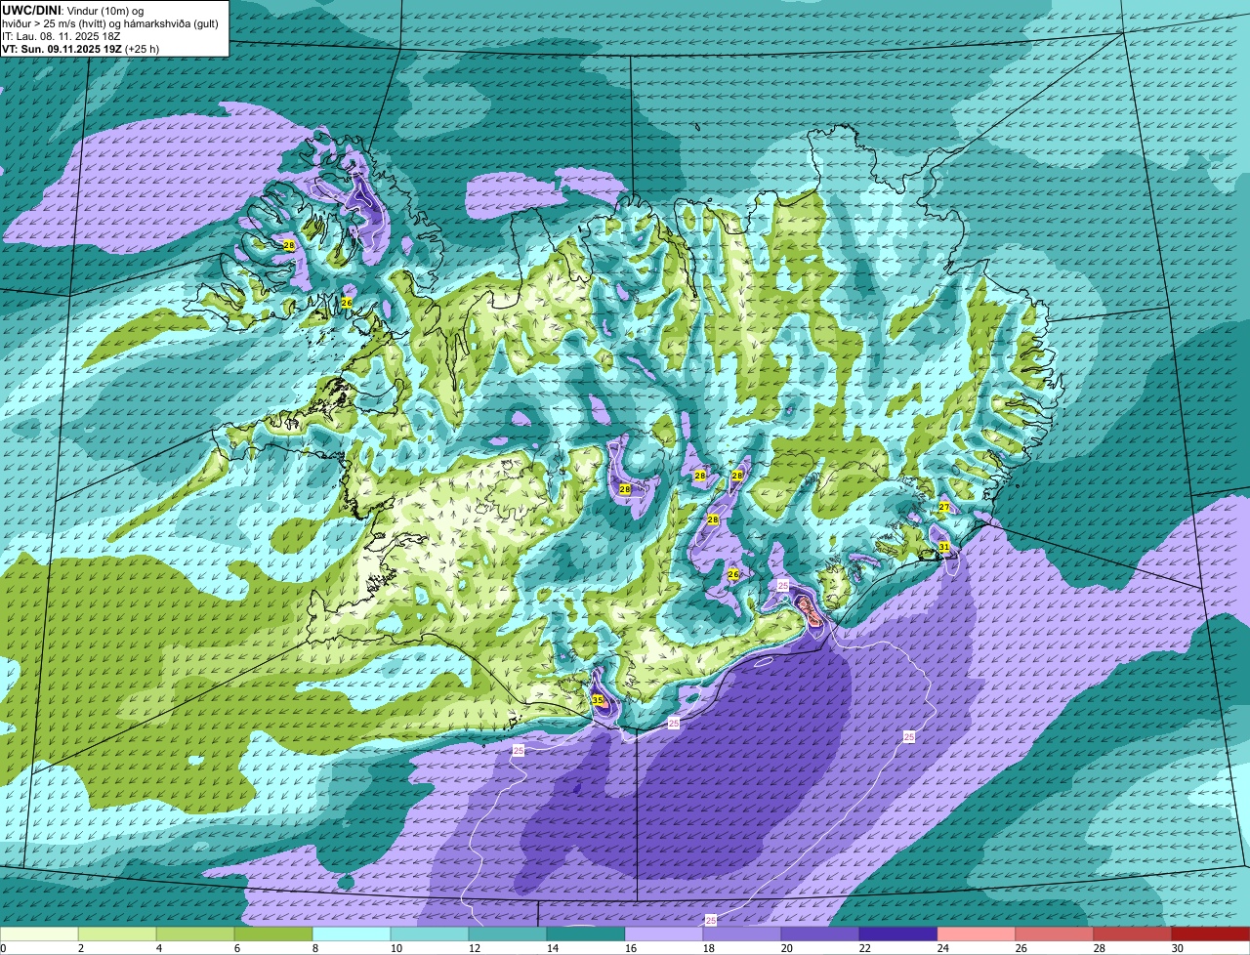Click the red 28–30 m/s legend swatch
This screenshot has width=1250, height=955.
point(1133,934)
